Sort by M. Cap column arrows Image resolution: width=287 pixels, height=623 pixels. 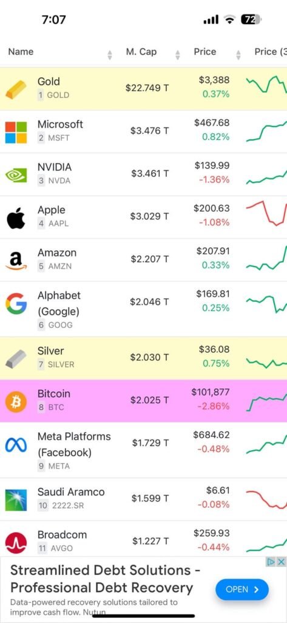[x=178, y=55]
